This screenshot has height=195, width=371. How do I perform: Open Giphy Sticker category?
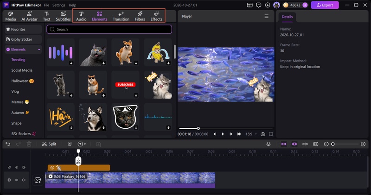click(23, 39)
